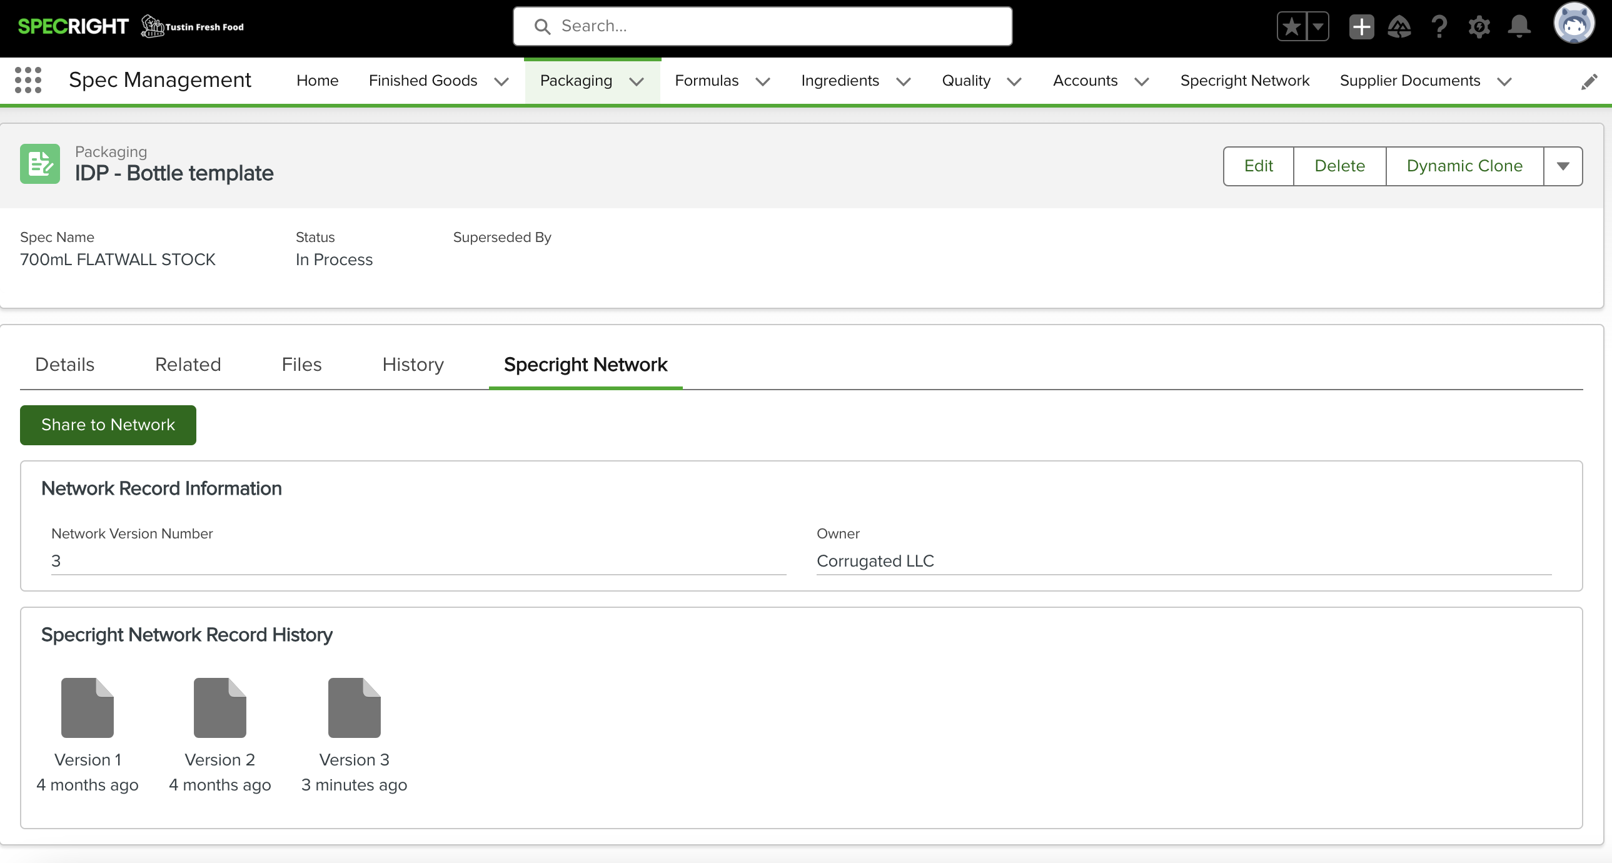Click the Version 3 label
This screenshot has height=863, width=1612.
(x=354, y=760)
